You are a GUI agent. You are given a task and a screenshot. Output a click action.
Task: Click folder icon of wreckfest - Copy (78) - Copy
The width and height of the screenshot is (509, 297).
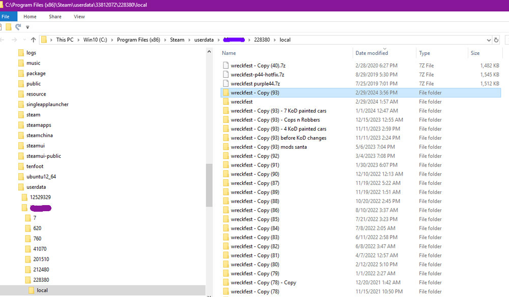coord(225,282)
